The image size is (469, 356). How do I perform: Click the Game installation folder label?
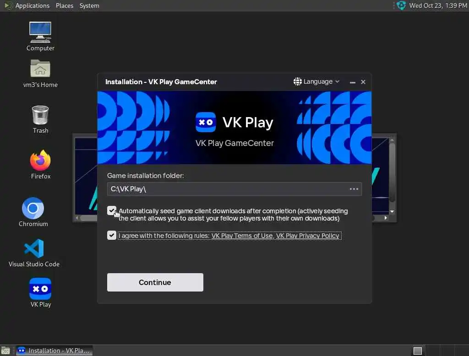[x=145, y=175]
